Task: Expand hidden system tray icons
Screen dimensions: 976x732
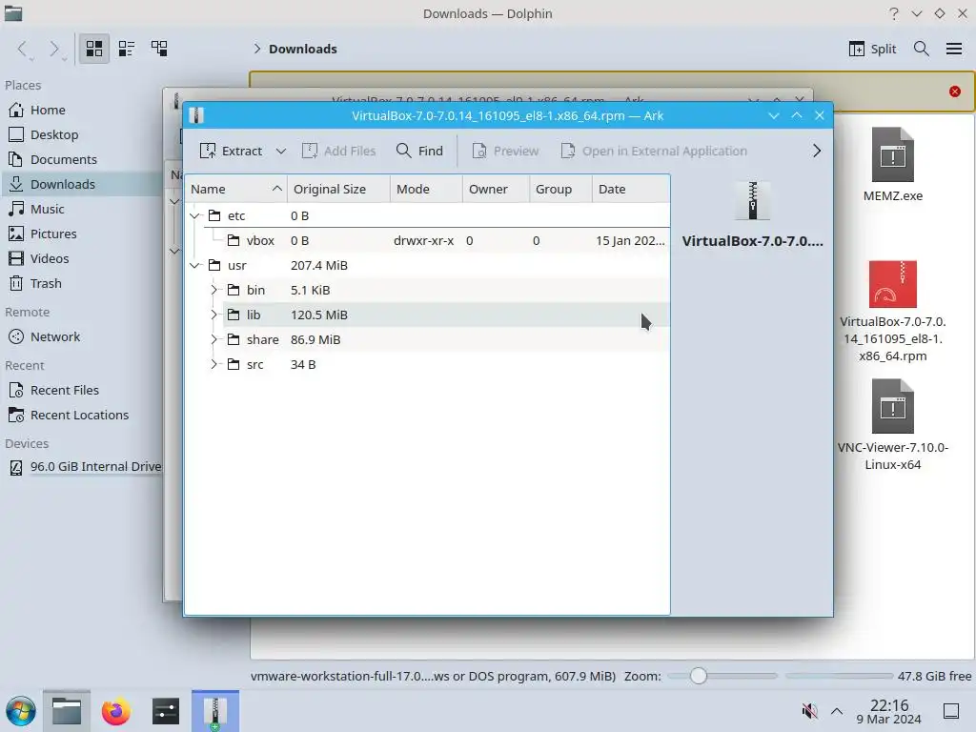Action: tap(837, 711)
